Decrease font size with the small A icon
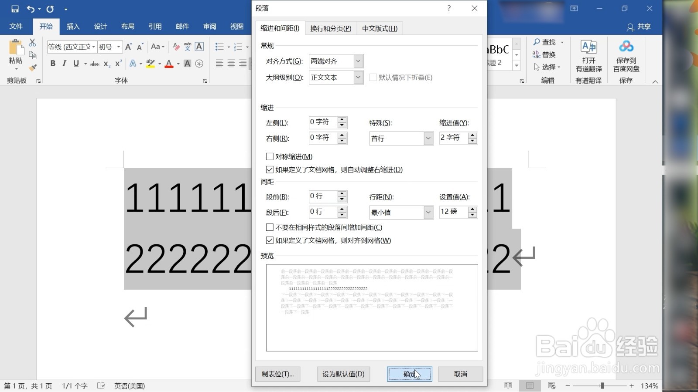This screenshot has height=392, width=698. tap(140, 47)
